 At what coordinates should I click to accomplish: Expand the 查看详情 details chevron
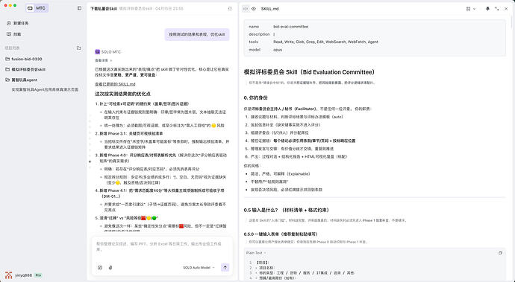(111, 60)
